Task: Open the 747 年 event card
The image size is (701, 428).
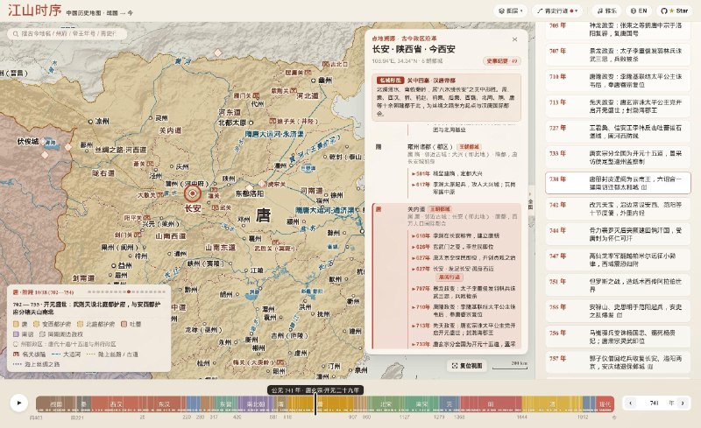Action: (618, 260)
